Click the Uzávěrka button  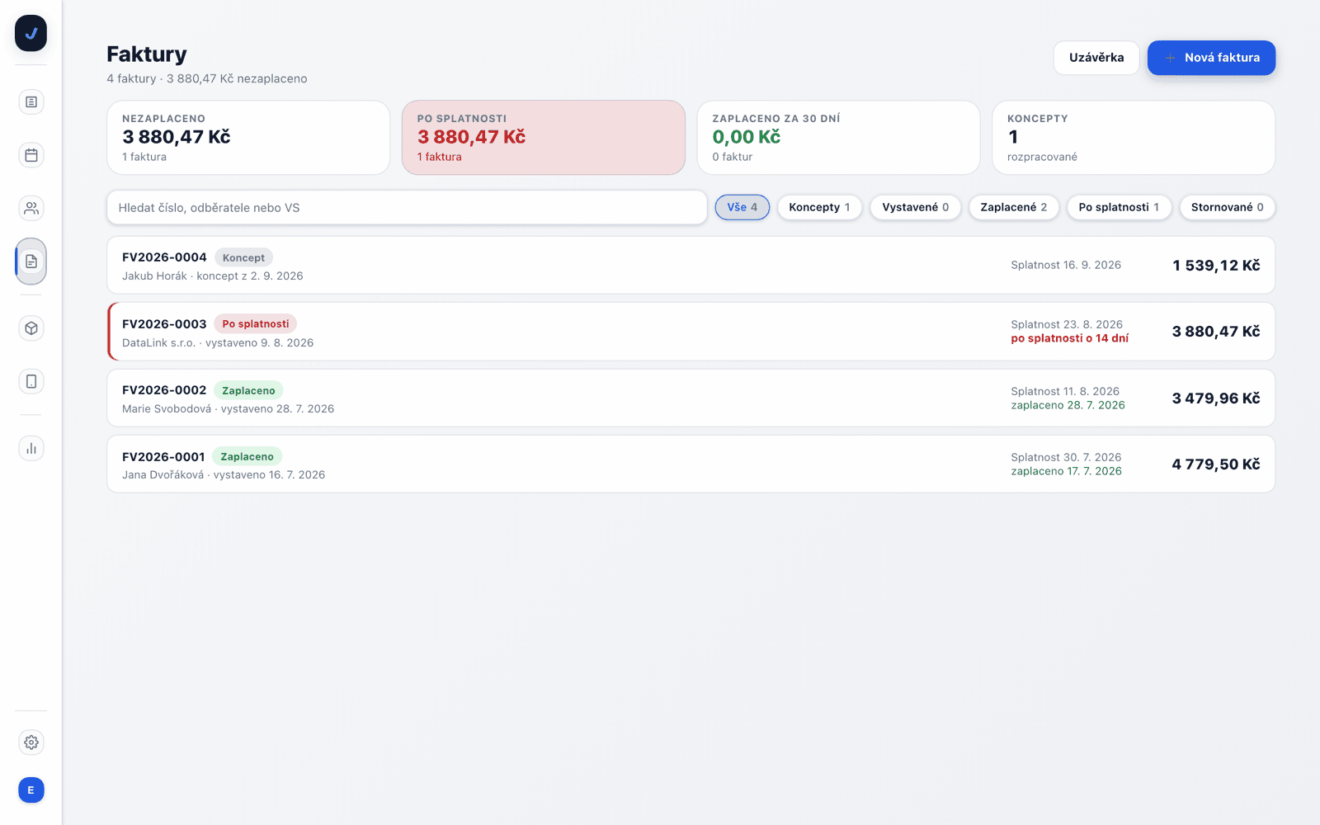(x=1096, y=58)
